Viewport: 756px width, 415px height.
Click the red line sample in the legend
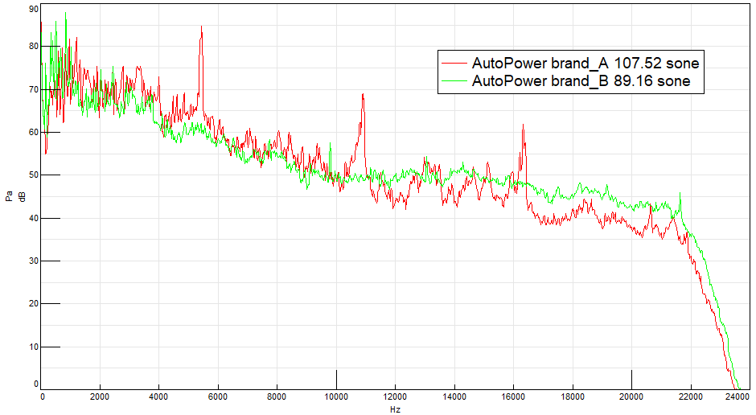pos(454,63)
